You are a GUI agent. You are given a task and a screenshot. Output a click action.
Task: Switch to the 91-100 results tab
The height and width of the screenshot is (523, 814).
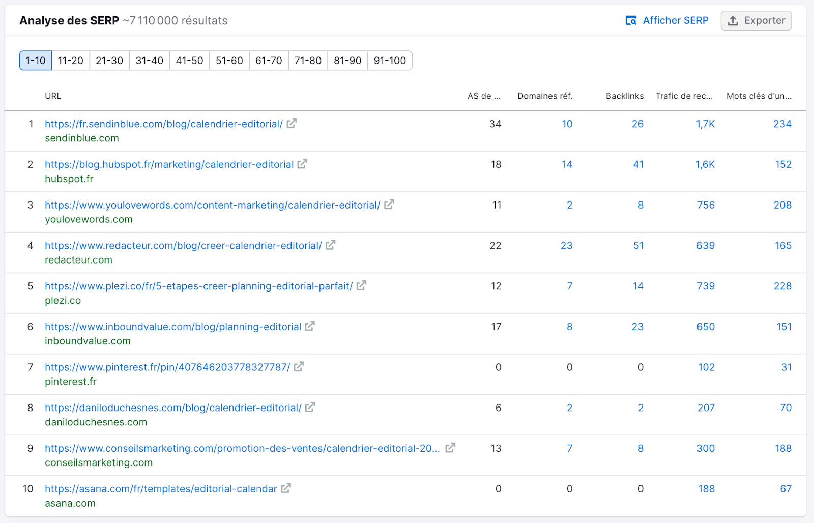tap(390, 61)
